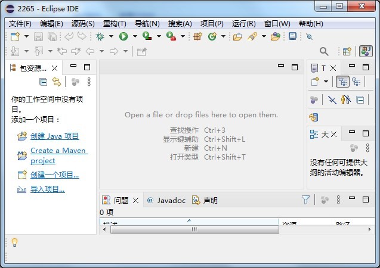Open the 源码(S) menu

click(83, 24)
